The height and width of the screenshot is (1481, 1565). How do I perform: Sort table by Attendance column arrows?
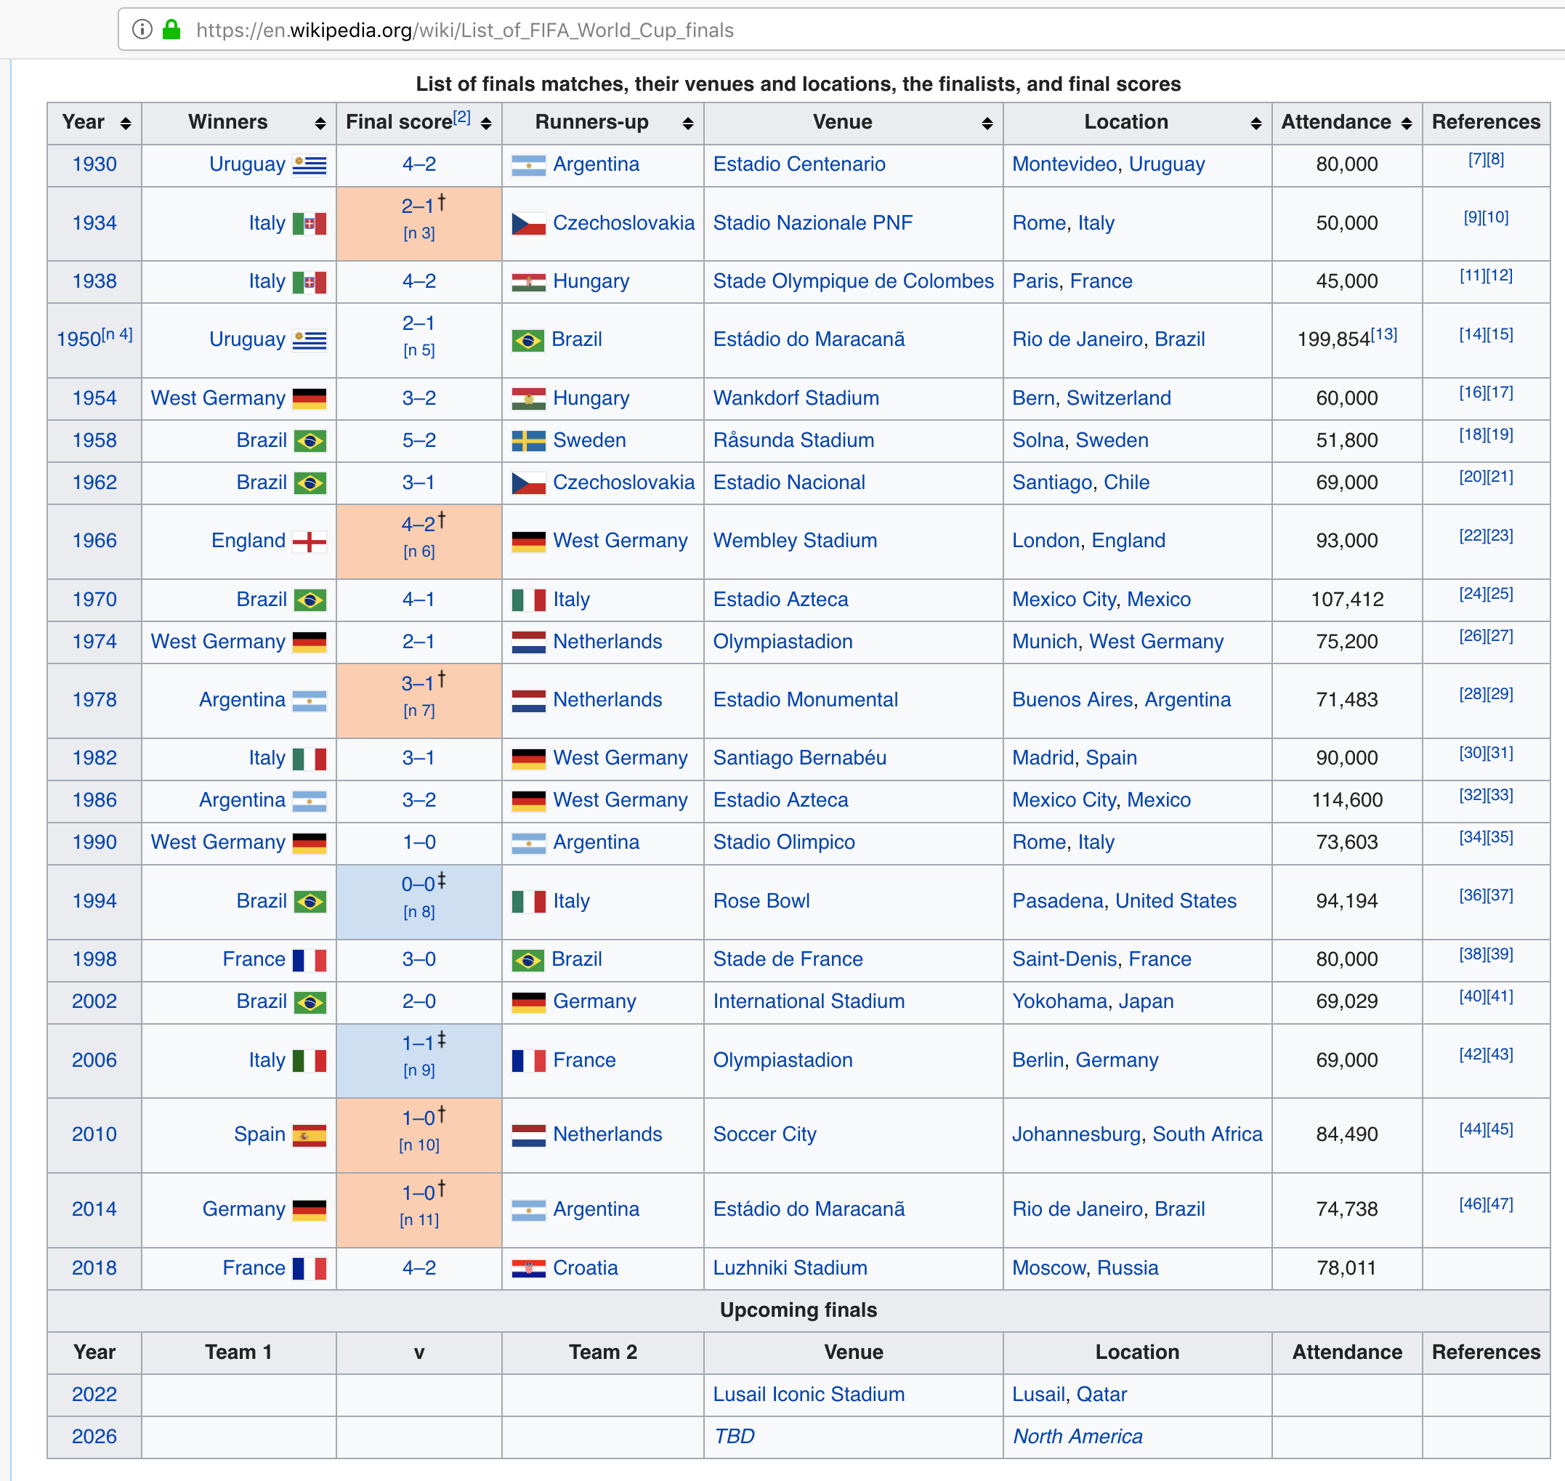point(1407,123)
